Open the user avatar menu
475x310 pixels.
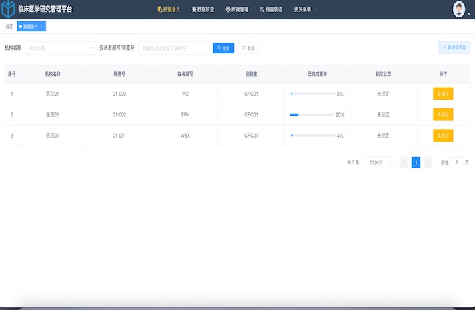coord(459,9)
